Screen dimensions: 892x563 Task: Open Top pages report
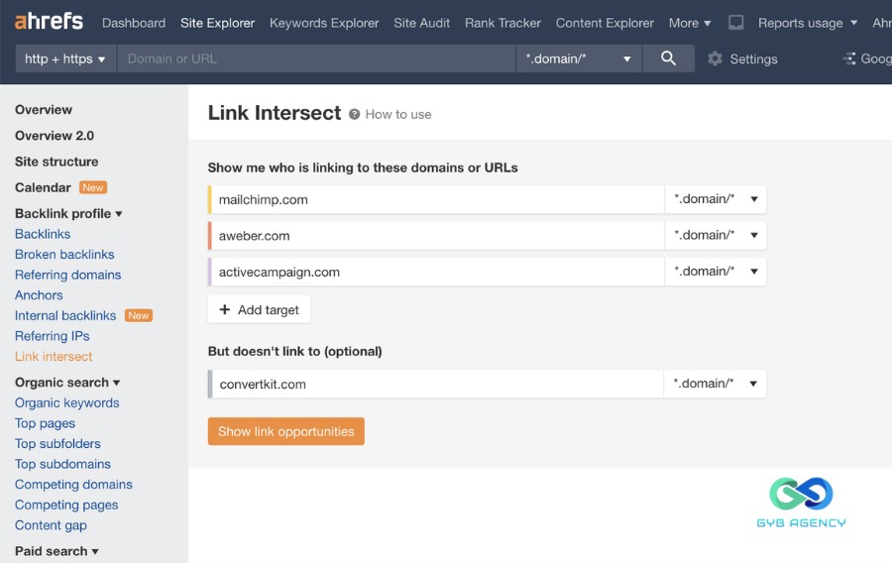pyautogui.click(x=45, y=423)
